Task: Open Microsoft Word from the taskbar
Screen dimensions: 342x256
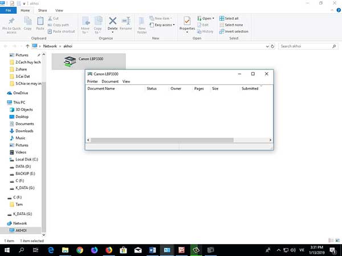Action: [152, 250]
